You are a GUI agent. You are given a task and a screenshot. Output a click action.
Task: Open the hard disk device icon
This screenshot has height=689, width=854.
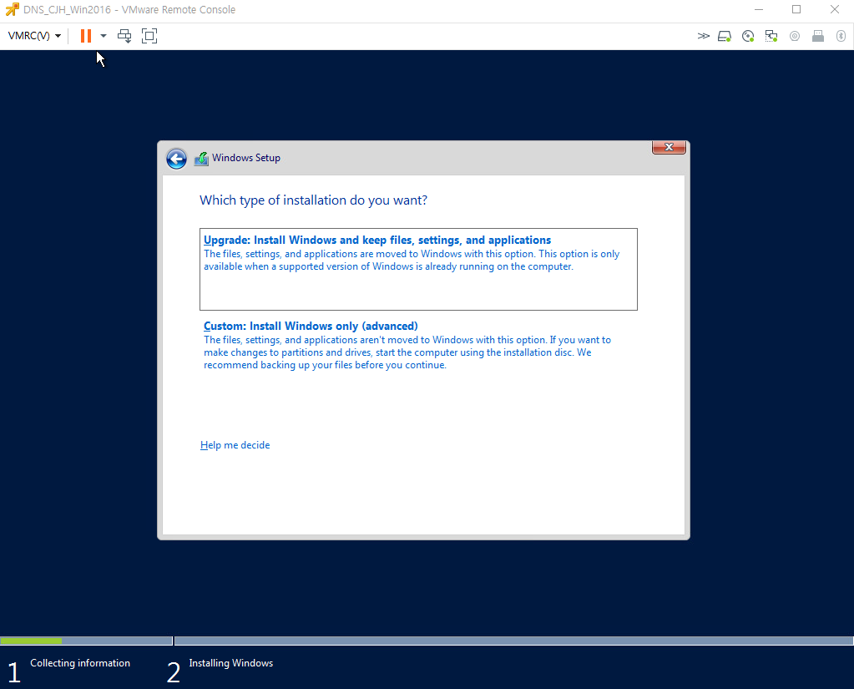point(725,36)
